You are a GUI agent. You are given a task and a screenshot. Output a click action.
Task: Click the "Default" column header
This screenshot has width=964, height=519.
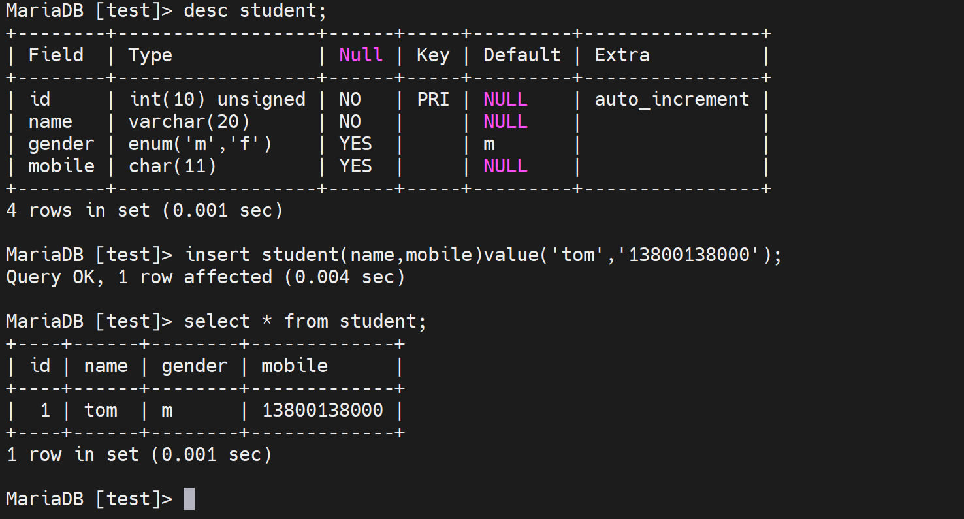[522, 55]
